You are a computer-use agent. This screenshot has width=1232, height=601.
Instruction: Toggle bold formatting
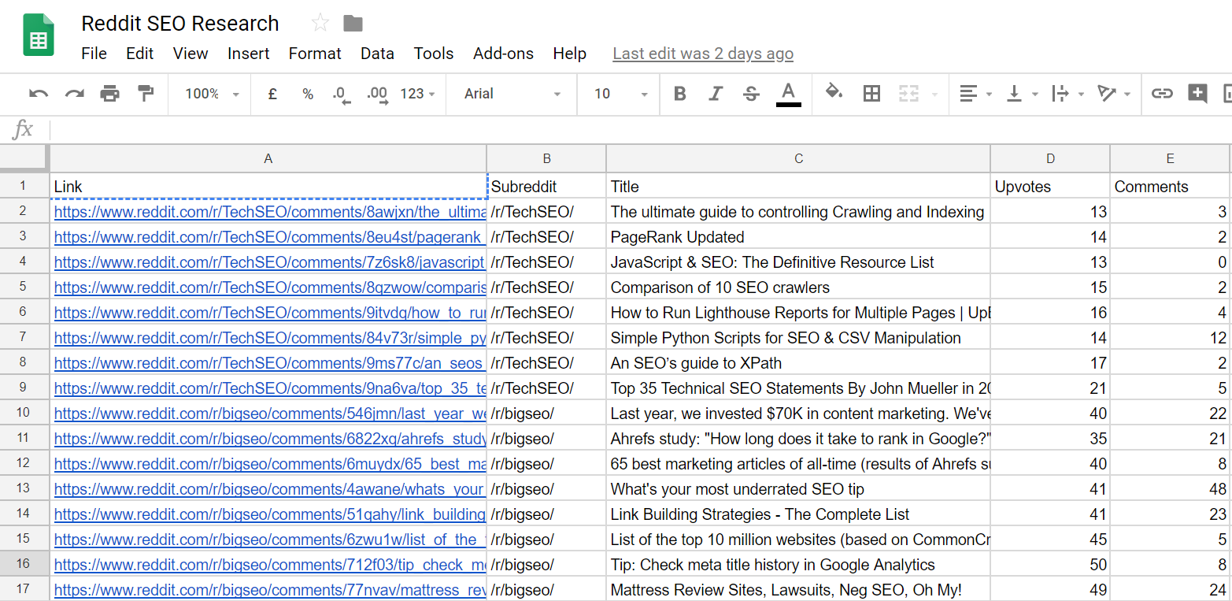click(680, 94)
